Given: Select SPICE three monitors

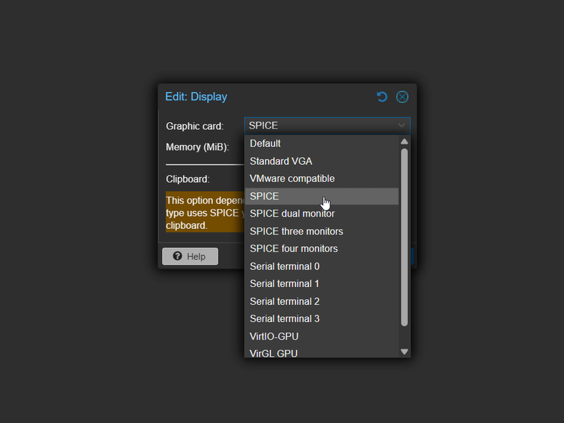Looking at the screenshot, I should 321,231.
